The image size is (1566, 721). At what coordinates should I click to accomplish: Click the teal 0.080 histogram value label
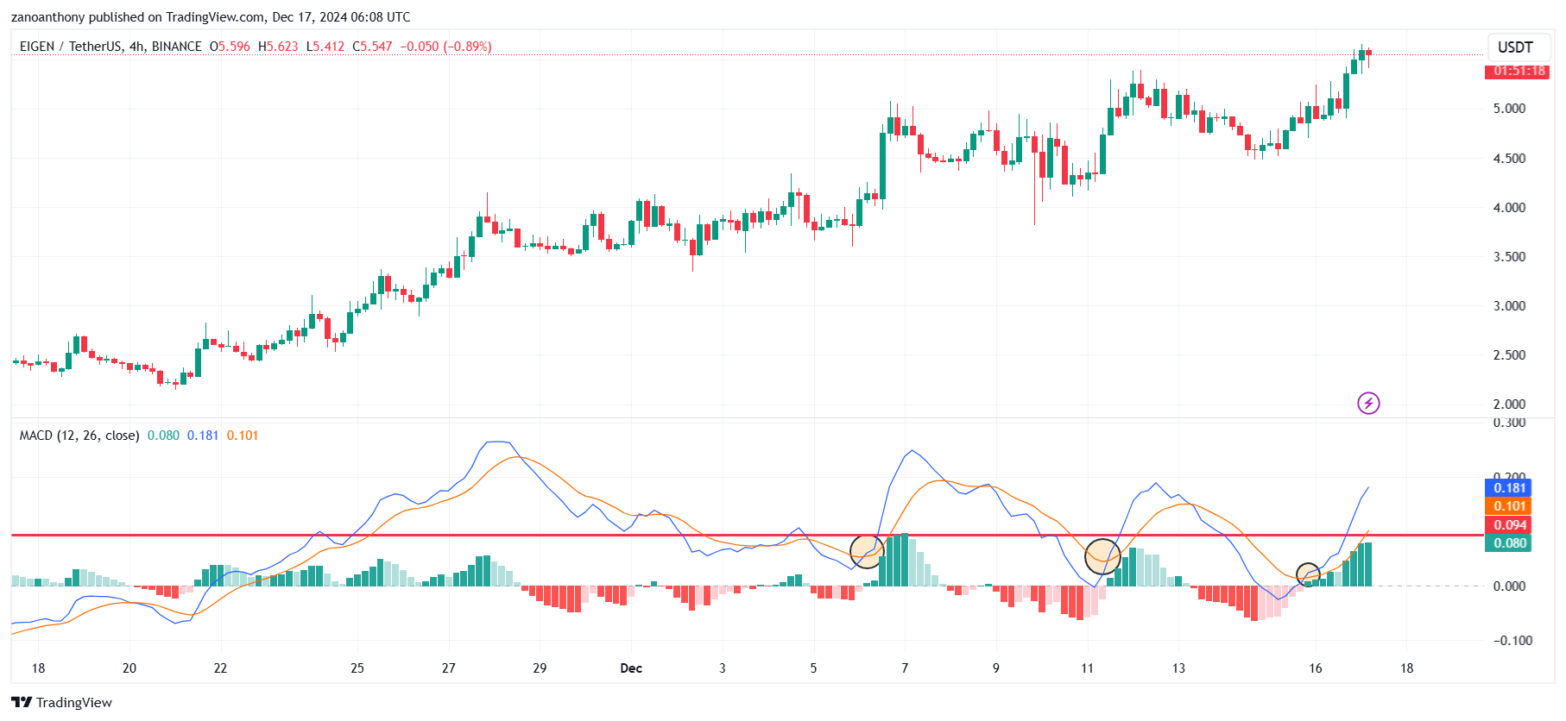pos(1508,543)
